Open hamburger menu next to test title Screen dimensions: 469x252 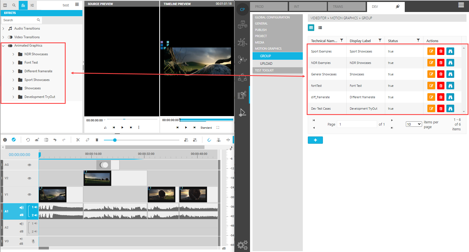tap(77, 5)
